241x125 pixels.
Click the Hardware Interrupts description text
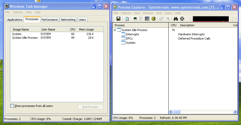point(191,34)
